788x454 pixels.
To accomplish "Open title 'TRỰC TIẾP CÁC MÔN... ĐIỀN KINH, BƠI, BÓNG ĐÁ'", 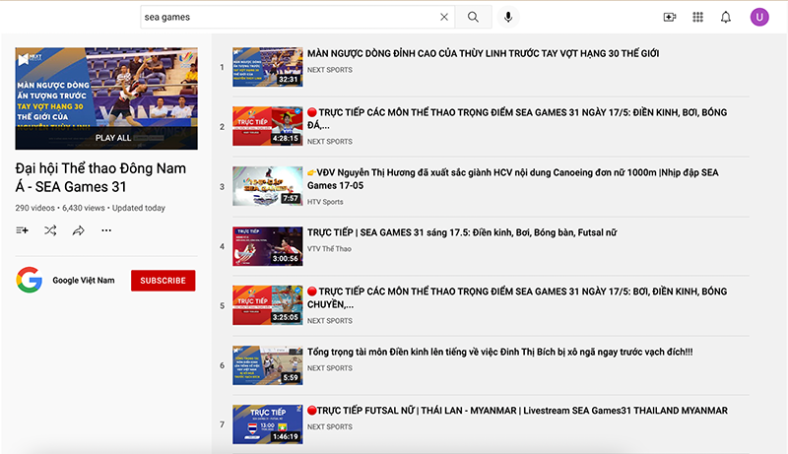I will click(x=517, y=118).
